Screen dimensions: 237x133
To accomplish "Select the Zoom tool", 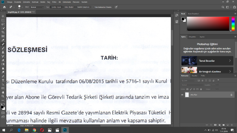I will [3, 96].
